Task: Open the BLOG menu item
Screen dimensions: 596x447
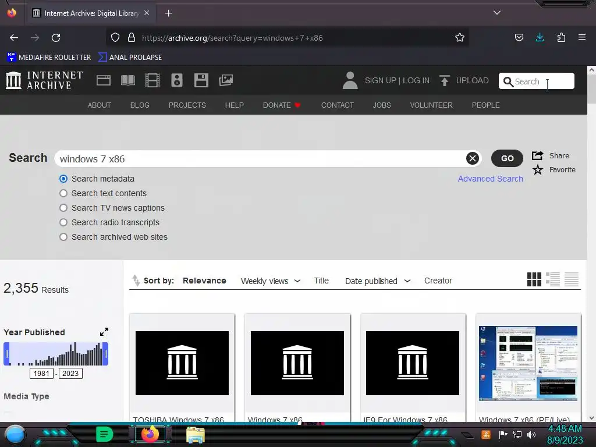Action: pos(140,105)
